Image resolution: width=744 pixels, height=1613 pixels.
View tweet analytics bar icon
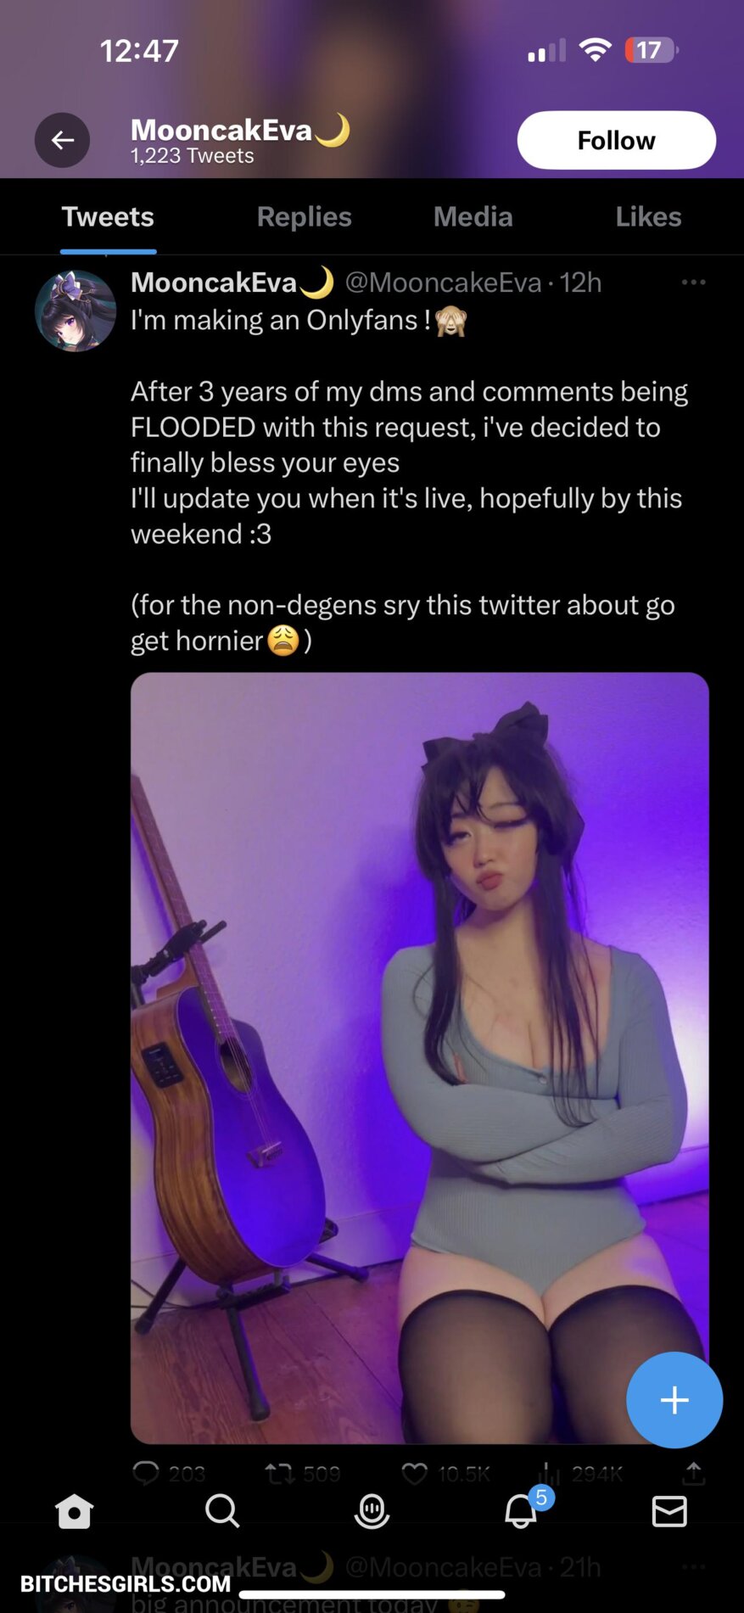pyautogui.click(x=548, y=1474)
